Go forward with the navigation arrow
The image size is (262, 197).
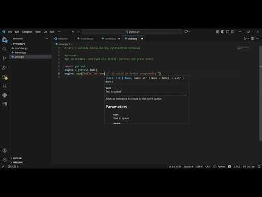(79, 32)
